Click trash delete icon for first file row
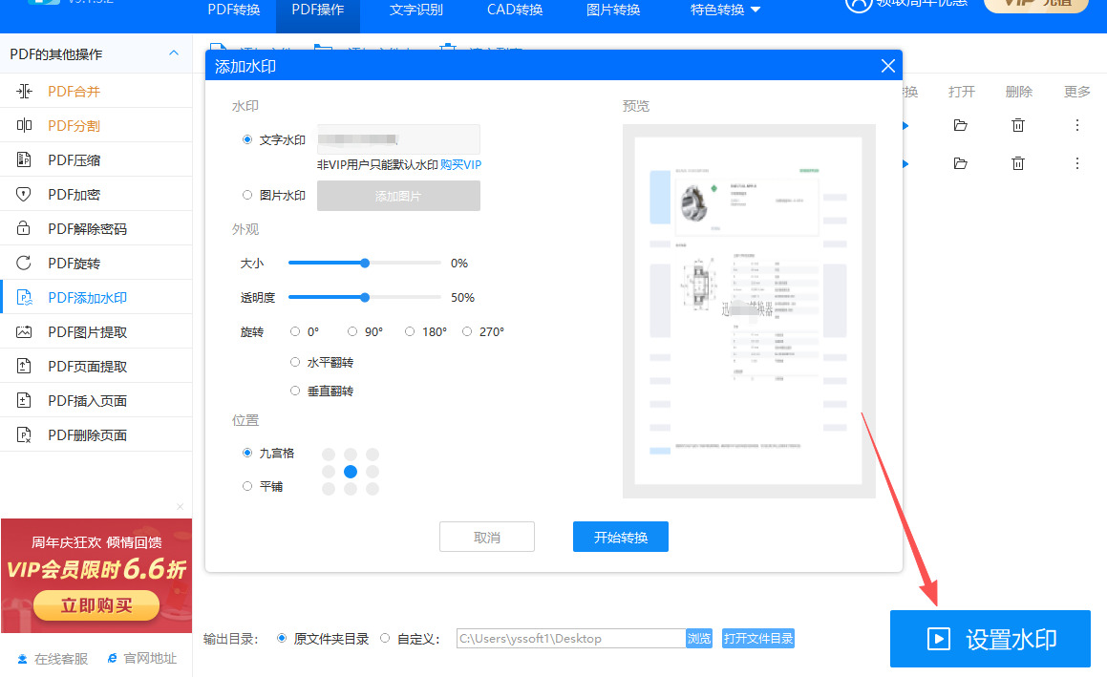This screenshot has height=677, width=1107. pyautogui.click(x=1018, y=126)
